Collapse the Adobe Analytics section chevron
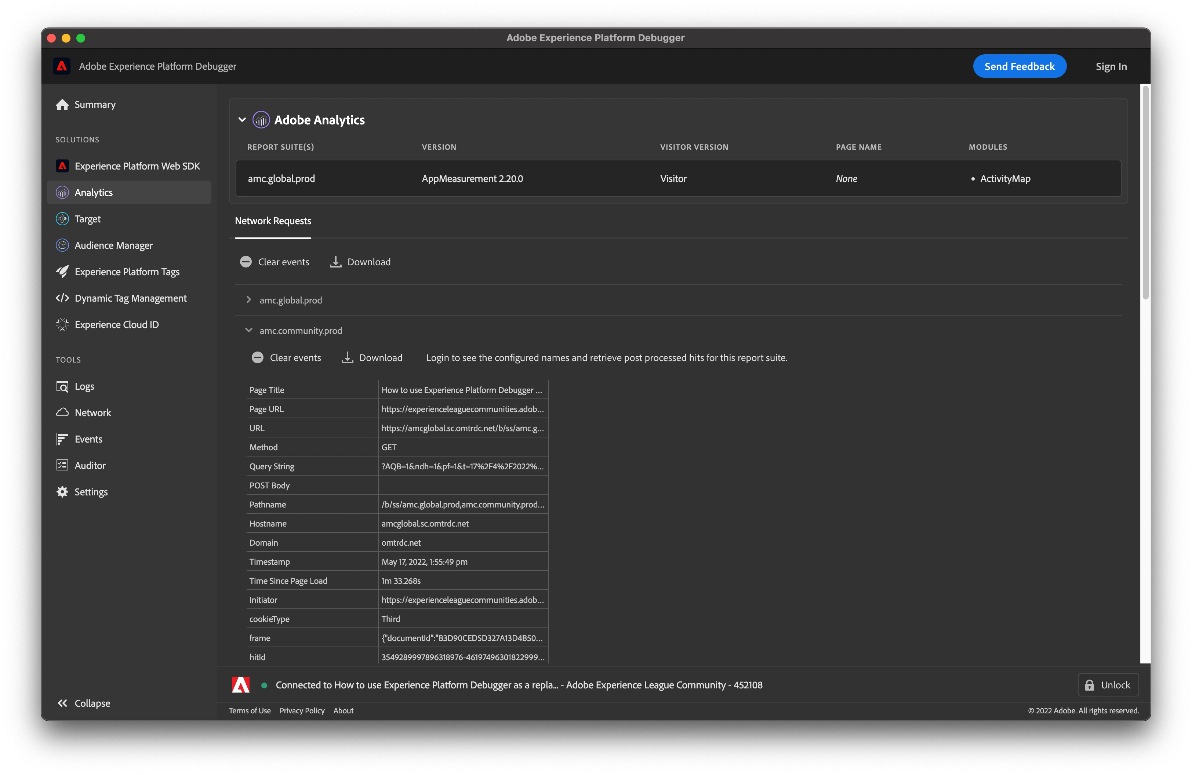The height and width of the screenshot is (775, 1192). pos(242,120)
